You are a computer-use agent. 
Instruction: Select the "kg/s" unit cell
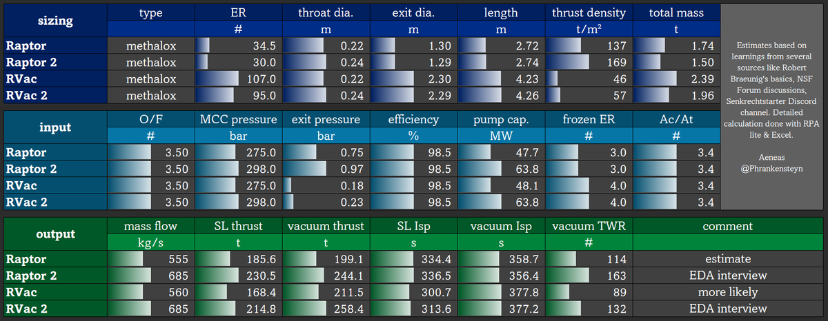tap(150, 242)
